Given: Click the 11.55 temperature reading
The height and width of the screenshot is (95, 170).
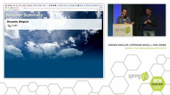Looking at the screenshot, I should click(x=15, y=26).
